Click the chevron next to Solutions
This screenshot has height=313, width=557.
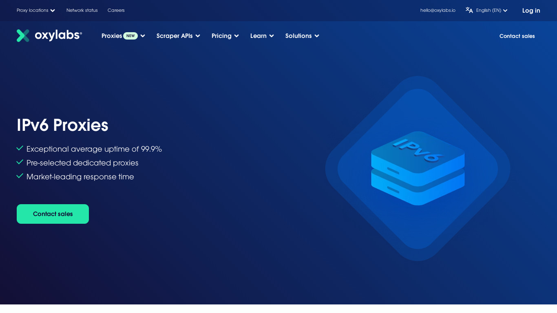click(x=317, y=36)
